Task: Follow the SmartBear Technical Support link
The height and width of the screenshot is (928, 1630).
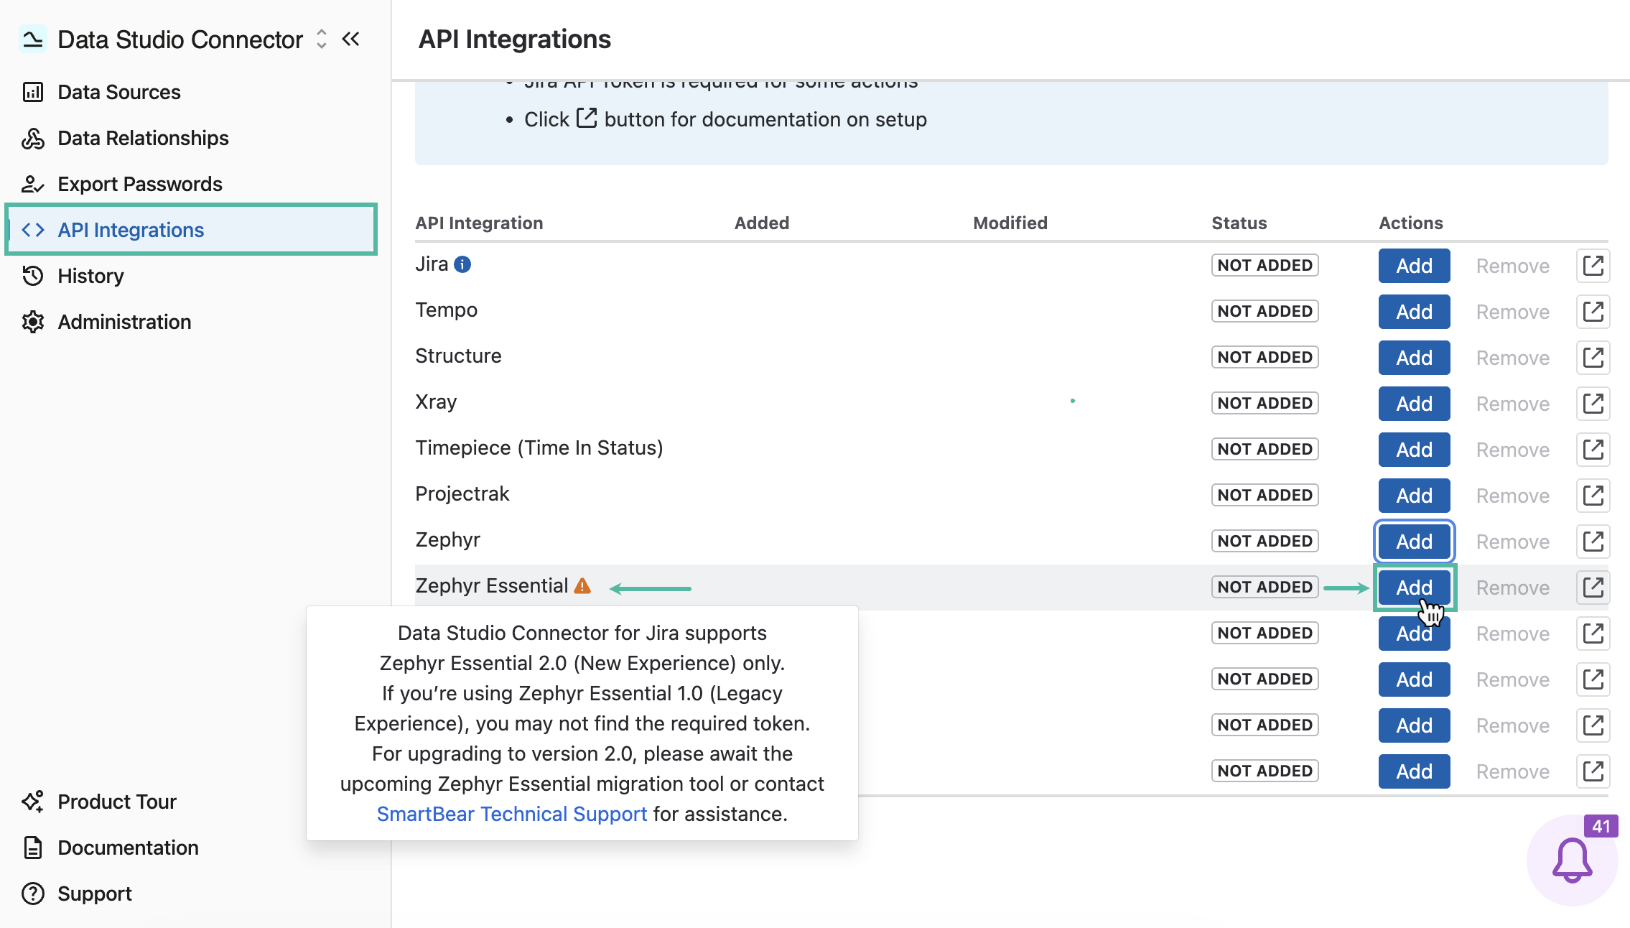Action: coord(512,814)
